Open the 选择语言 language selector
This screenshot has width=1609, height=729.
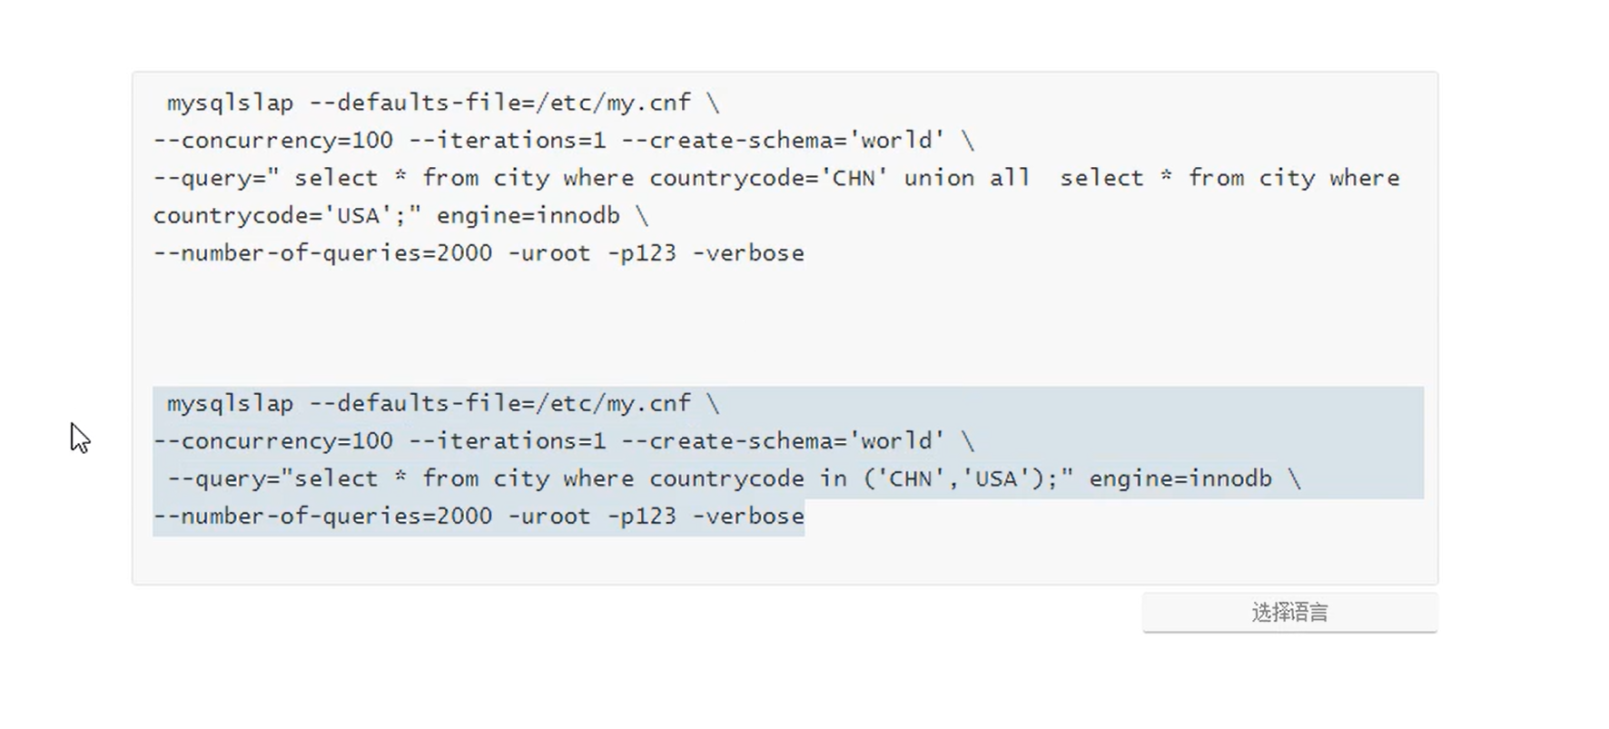(1289, 613)
